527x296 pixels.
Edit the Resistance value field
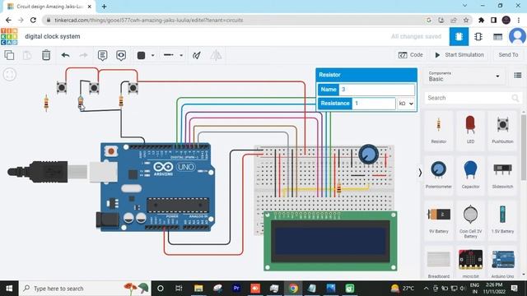(373, 104)
